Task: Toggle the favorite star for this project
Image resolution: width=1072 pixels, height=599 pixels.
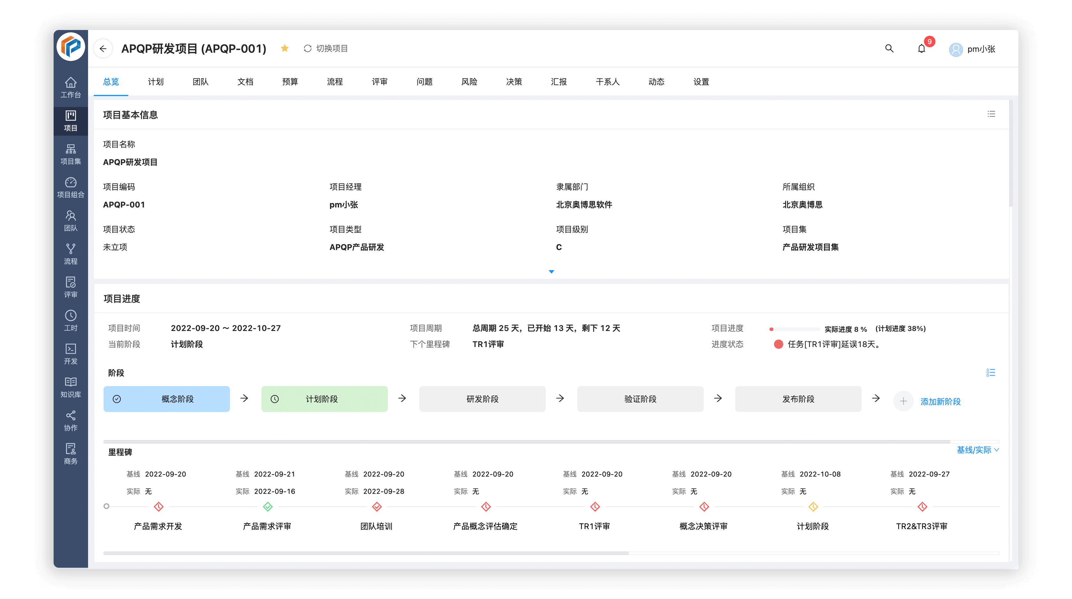Action: coord(285,48)
